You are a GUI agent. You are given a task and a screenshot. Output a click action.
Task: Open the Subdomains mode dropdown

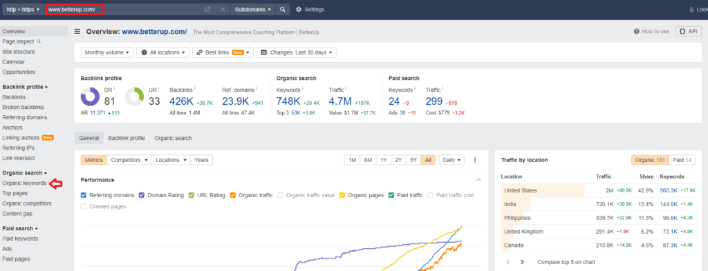click(x=253, y=10)
